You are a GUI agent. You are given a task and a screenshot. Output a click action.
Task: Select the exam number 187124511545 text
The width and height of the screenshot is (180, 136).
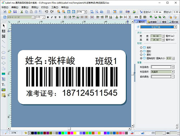tap(90, 93)
